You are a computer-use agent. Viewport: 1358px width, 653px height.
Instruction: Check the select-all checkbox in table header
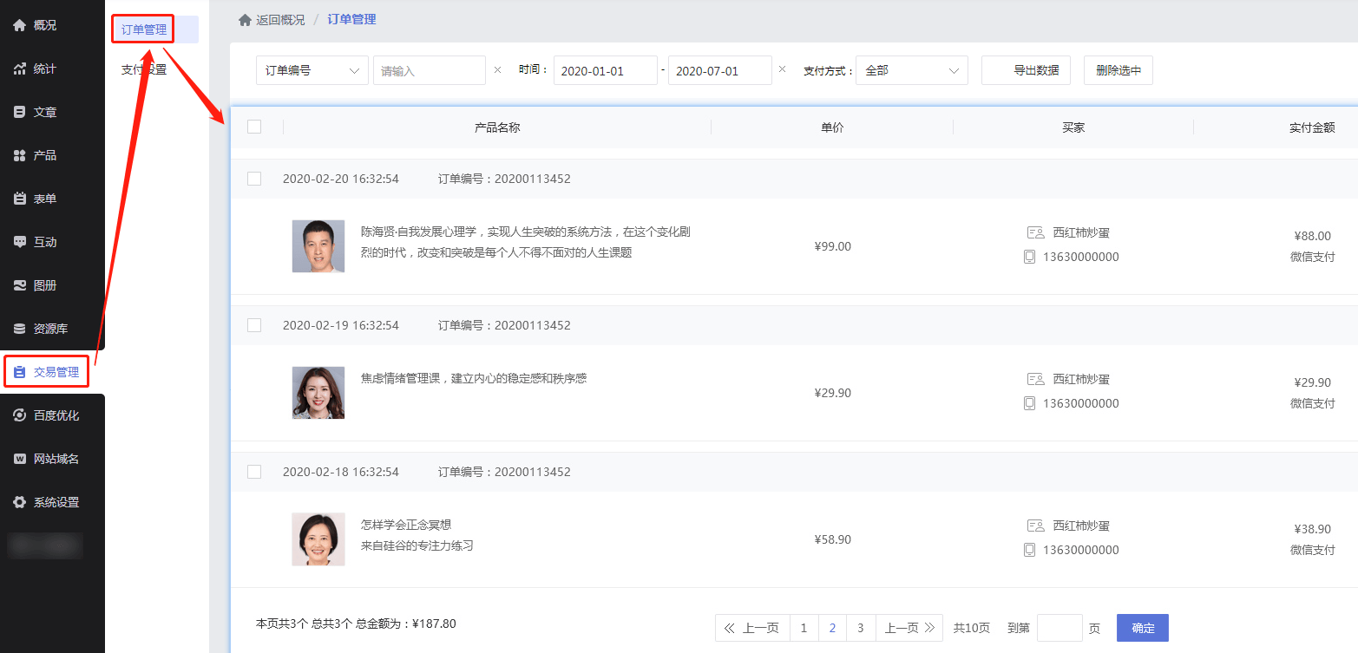coord(254,127)
